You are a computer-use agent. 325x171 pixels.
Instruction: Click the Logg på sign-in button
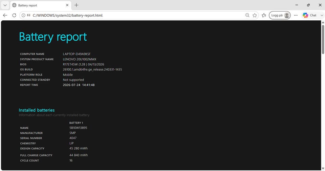pos(280,15)
